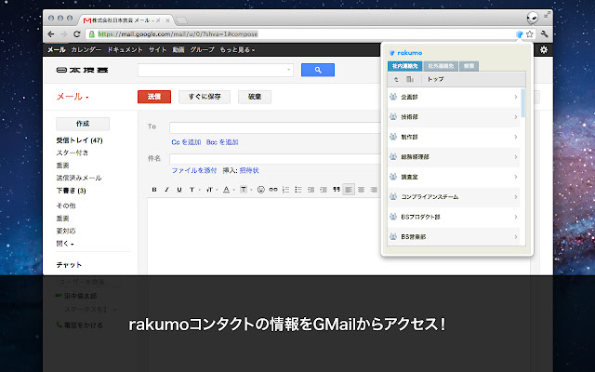The height and width of the screenshot is (372, 595).
Task: Open サイト in top bar
Action: 157,49
